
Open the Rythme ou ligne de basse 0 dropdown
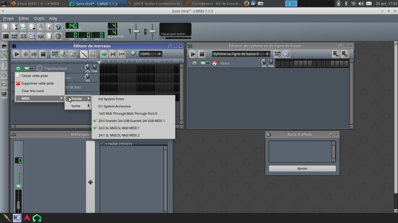[x=241, y=54]
